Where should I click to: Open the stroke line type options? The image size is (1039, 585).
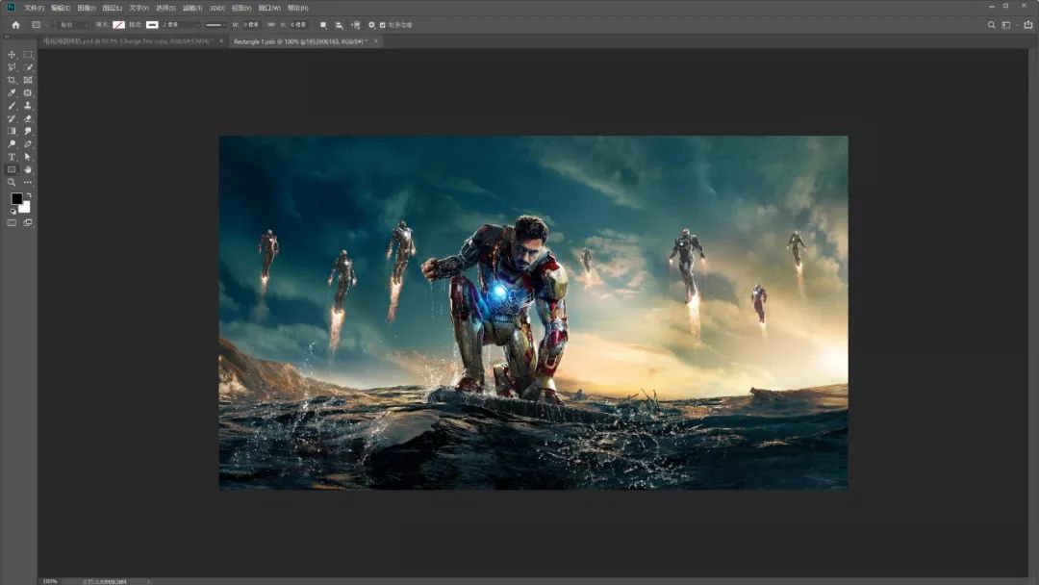[x=215, y=25]
